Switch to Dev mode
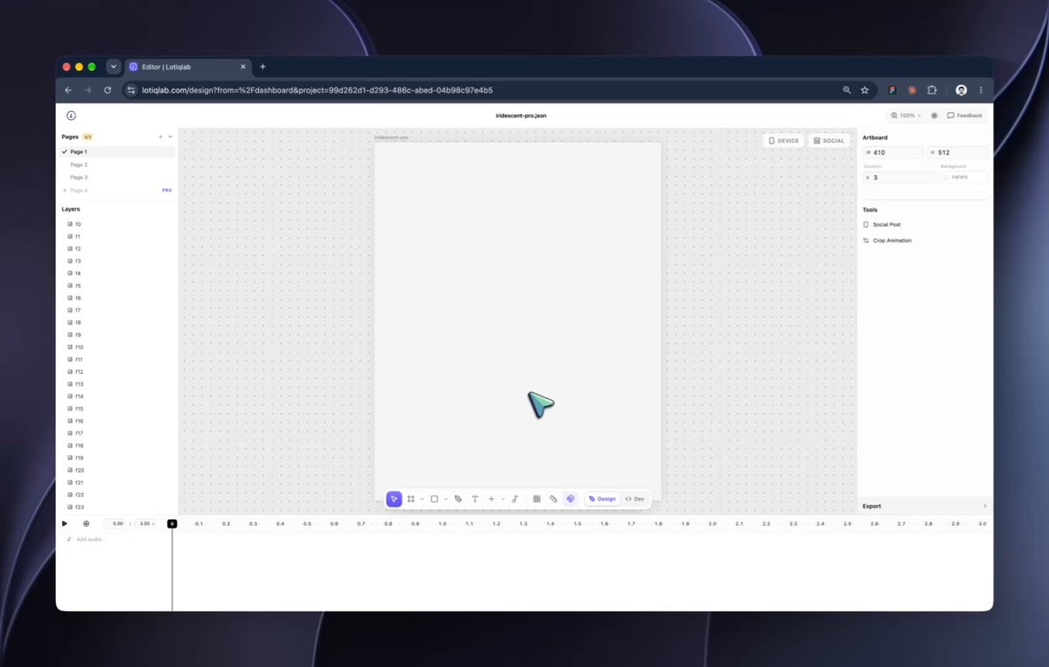The height and width of the screenshot is (667, 1049). pos(634,499)
